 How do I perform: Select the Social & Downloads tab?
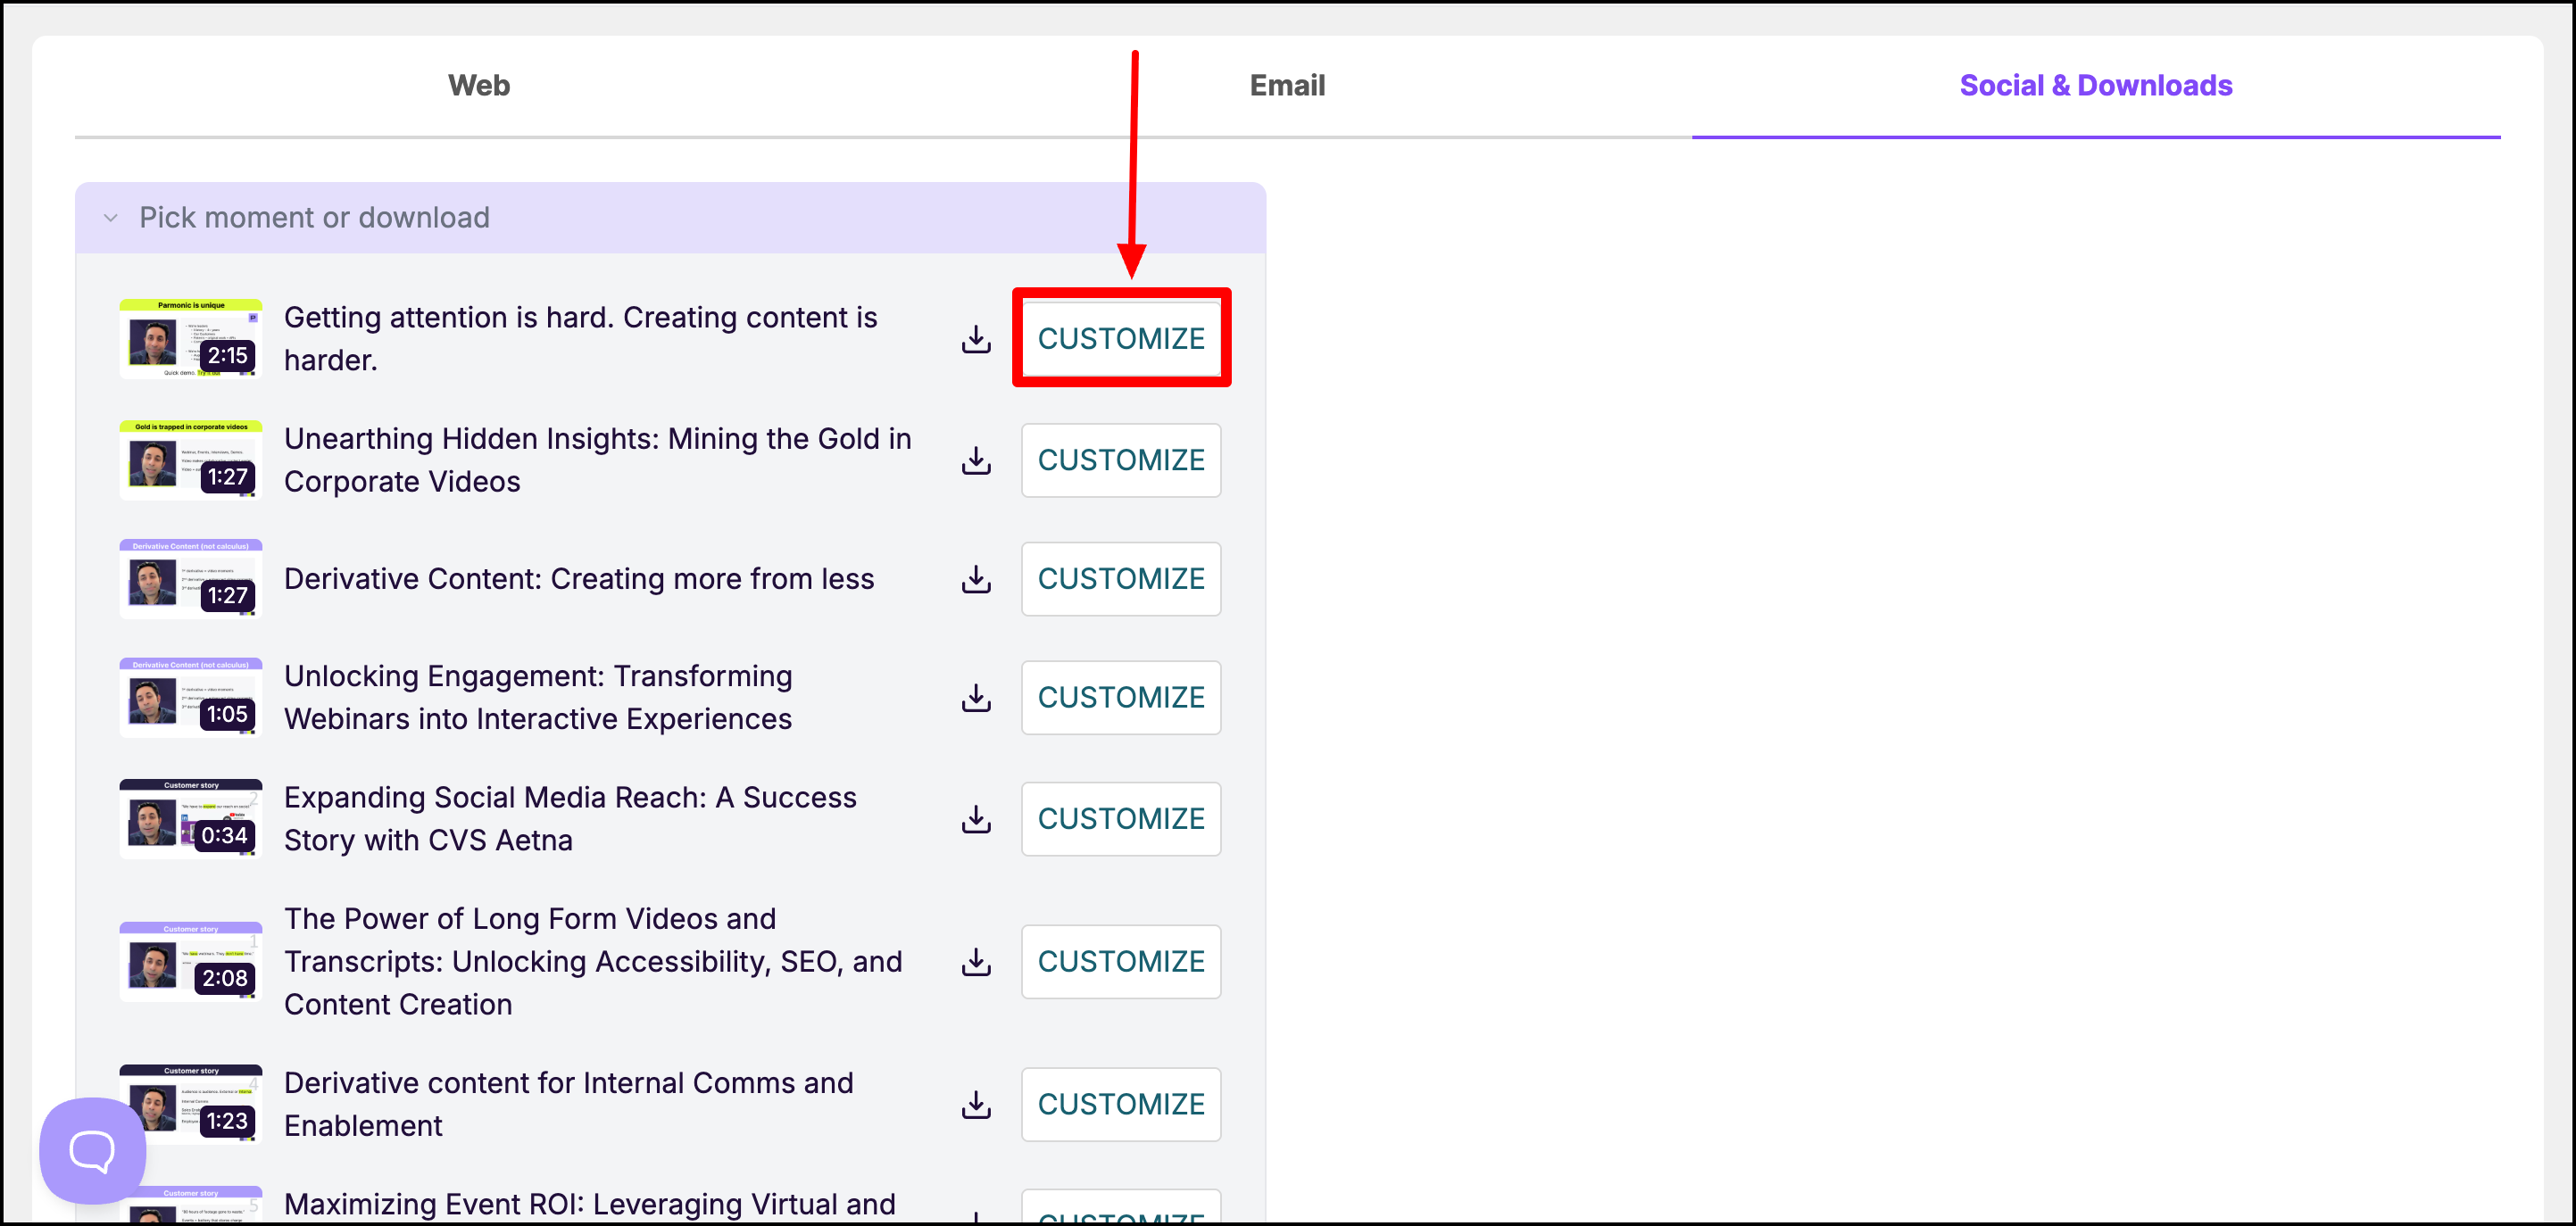click(2095, 86)
